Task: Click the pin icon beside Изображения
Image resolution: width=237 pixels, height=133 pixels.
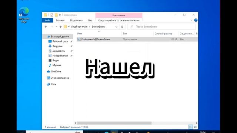Action: pos(71,56)
